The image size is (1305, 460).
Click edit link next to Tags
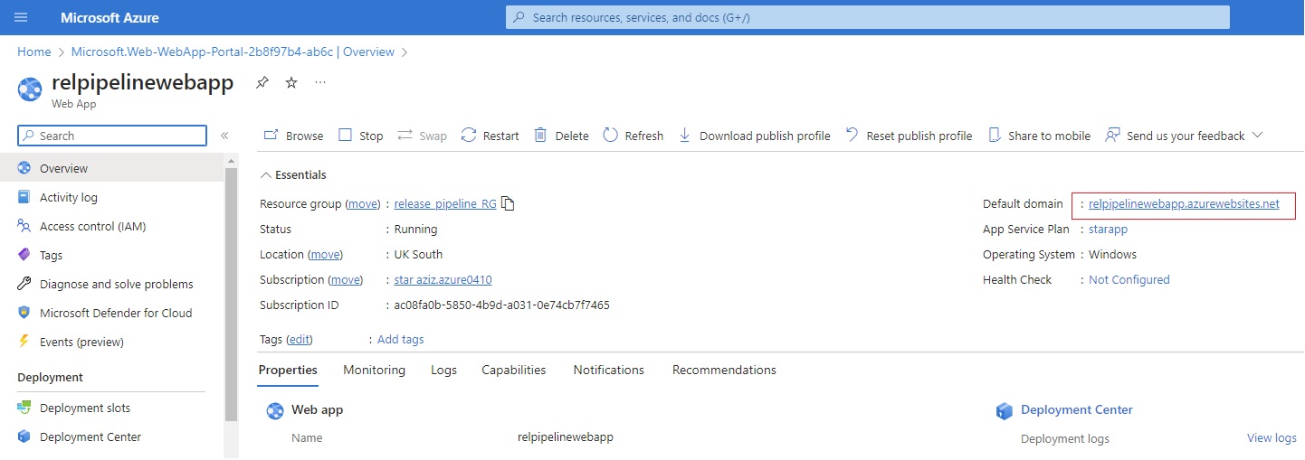click(300, 340)
